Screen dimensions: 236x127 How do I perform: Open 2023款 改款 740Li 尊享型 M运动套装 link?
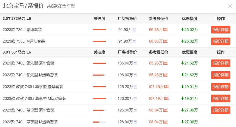(x=34, y=98)
